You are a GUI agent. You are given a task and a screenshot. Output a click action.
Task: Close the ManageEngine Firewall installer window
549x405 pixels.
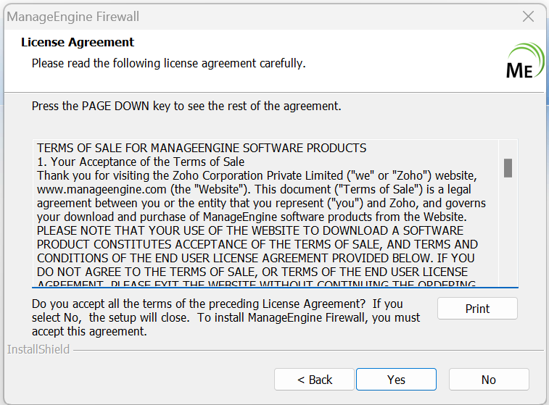click(529, 16)
